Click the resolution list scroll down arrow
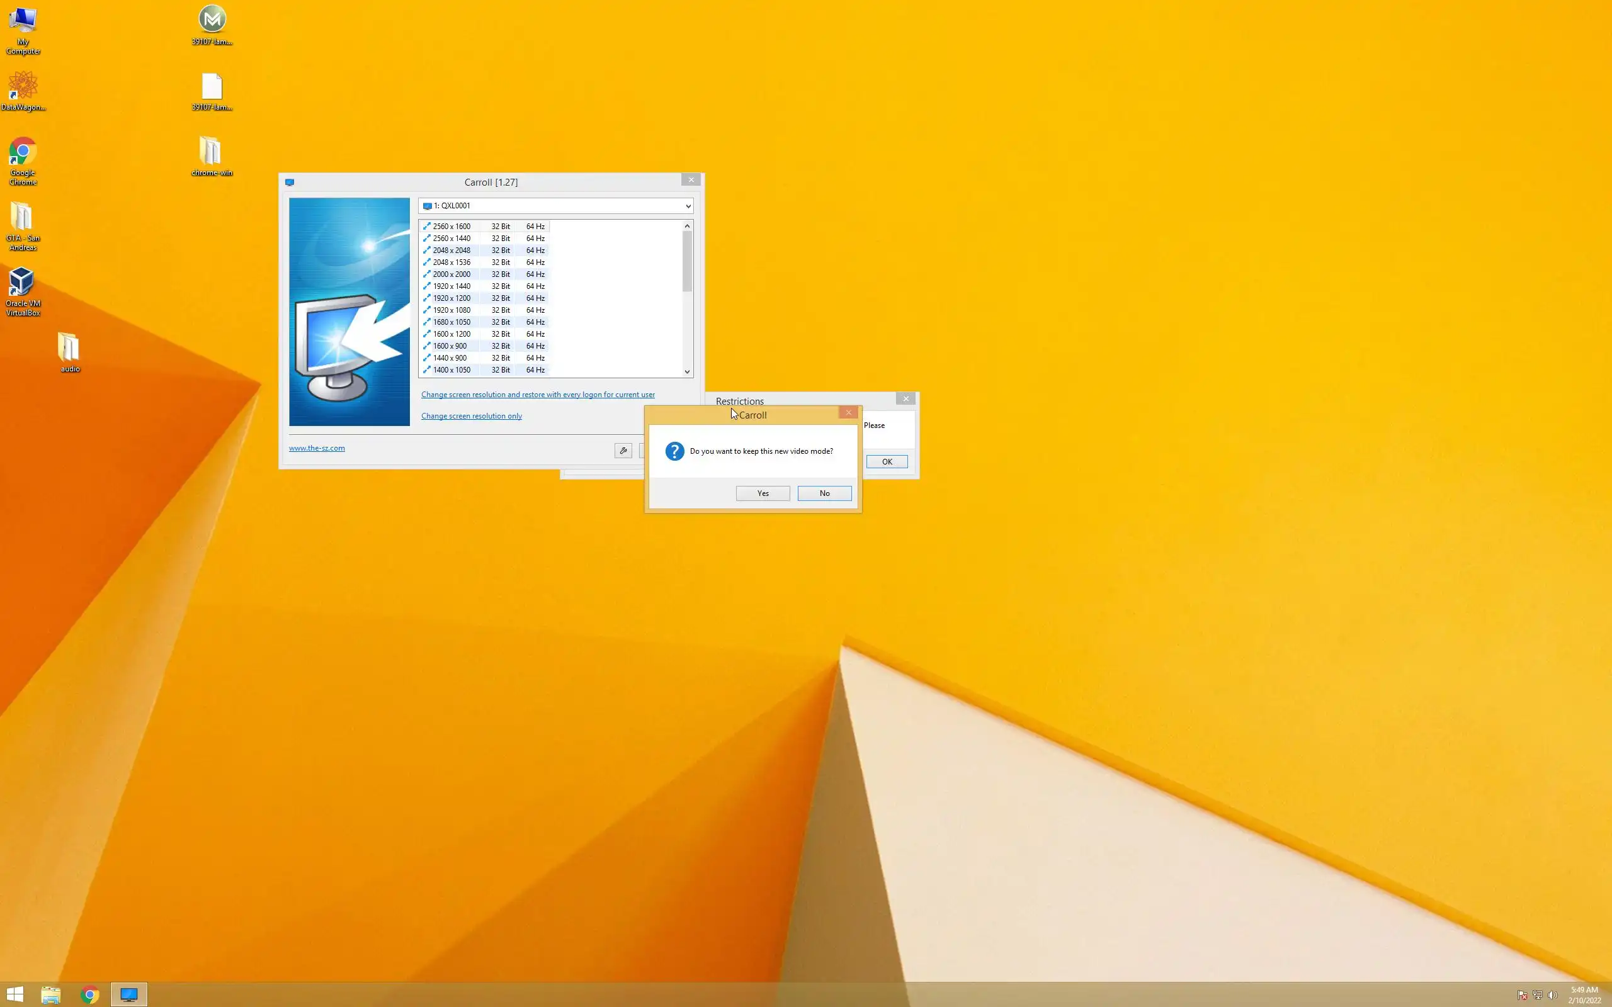 tap(688, 371)
